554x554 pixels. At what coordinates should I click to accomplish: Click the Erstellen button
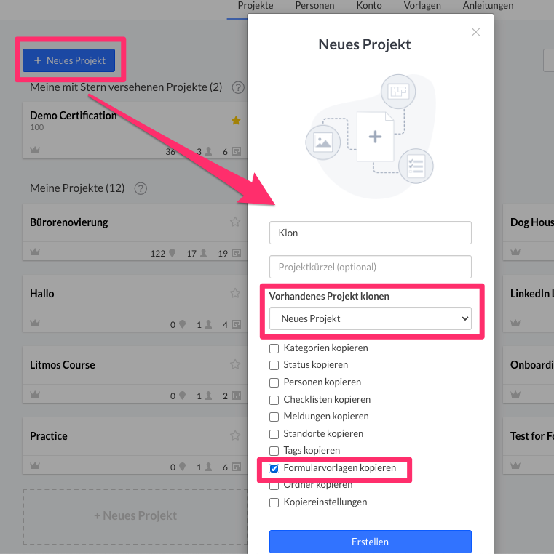[x=370, y=542]
